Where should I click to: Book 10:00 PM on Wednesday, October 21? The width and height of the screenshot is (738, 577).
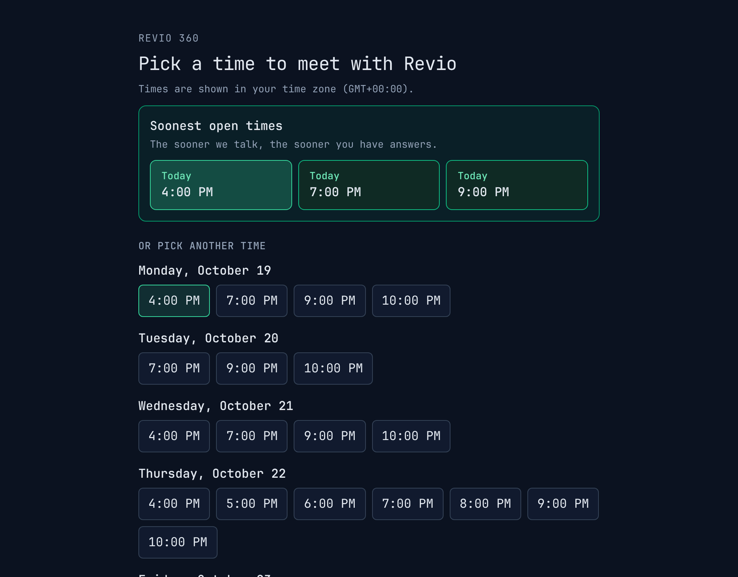411,436
